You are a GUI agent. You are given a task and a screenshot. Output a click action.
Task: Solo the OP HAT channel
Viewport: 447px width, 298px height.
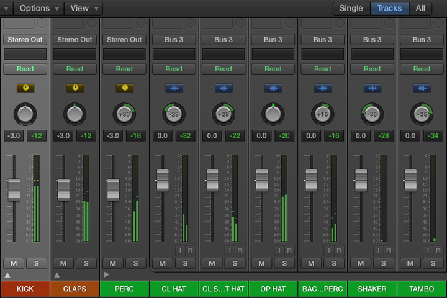284,263
